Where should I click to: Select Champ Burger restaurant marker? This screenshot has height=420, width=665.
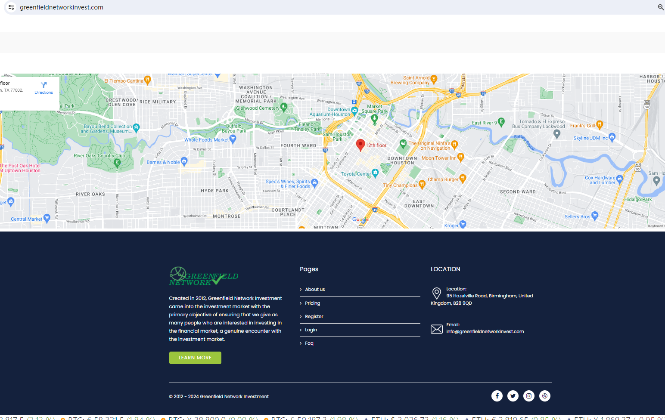pos(463,178)
